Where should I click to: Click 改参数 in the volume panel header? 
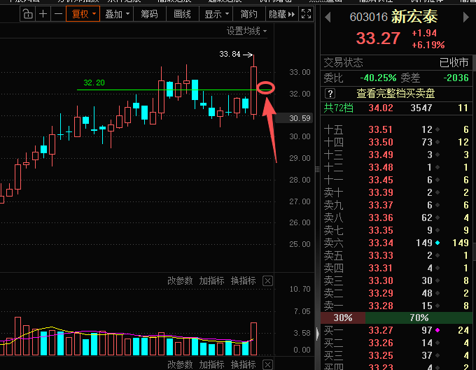[180, 281]
